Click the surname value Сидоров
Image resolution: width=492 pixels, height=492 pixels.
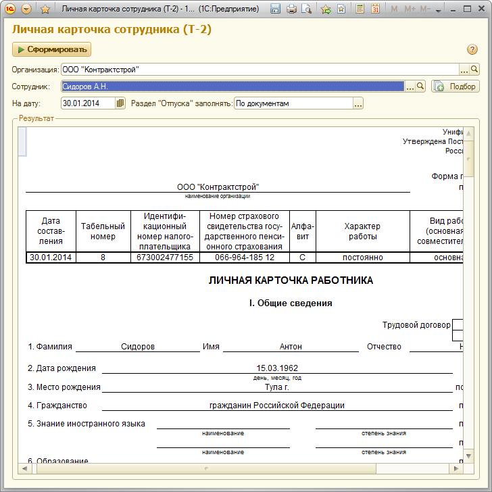[138, 347]
